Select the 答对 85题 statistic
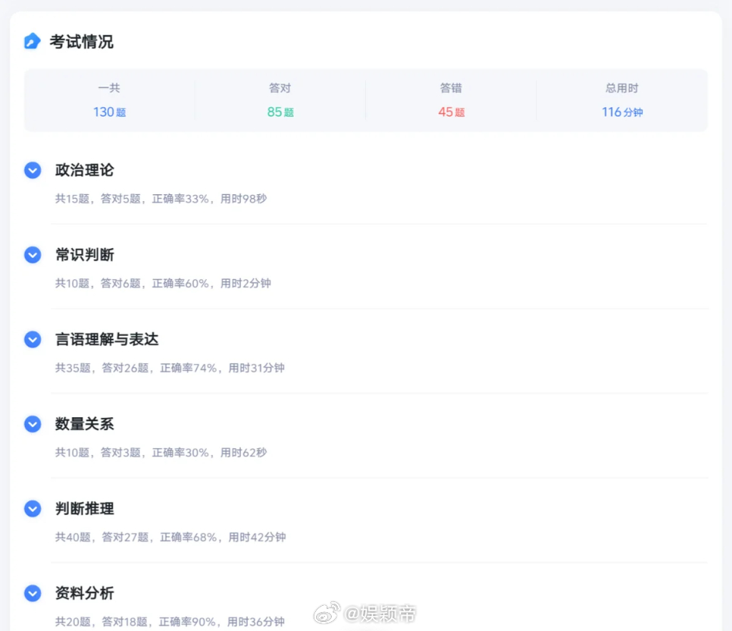 (280, 111)
